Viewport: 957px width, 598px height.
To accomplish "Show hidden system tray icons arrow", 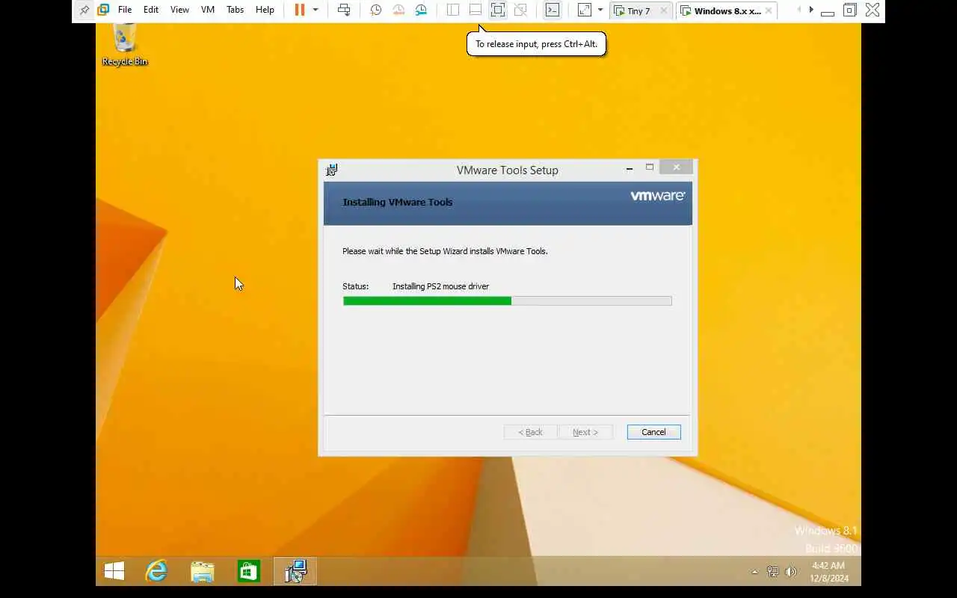I will point(754,572).
